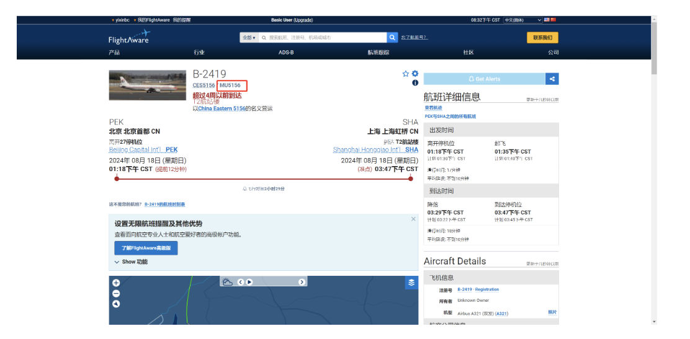Click the Unknown Owner text
Viewport: 690px width, 339px height.
473,301
